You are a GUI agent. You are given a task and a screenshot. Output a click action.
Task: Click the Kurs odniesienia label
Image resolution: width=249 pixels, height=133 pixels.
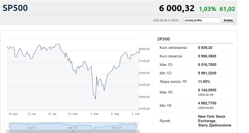coord(174,48)
